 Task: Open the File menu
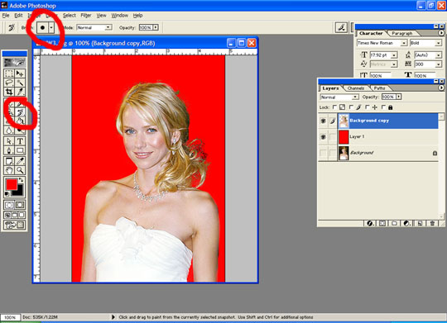click(x=6, y=16)
